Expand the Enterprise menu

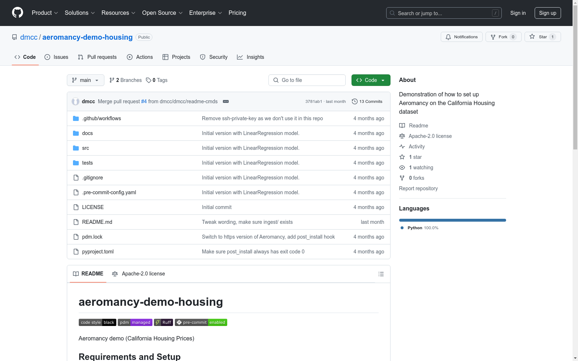(206, 13)
